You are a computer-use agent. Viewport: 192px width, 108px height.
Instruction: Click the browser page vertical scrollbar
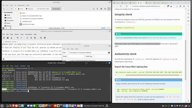coord(185,60)
